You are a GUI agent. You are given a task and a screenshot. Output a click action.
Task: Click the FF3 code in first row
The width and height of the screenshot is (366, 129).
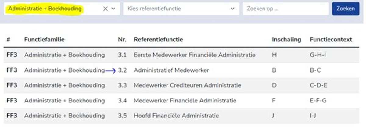12,55
